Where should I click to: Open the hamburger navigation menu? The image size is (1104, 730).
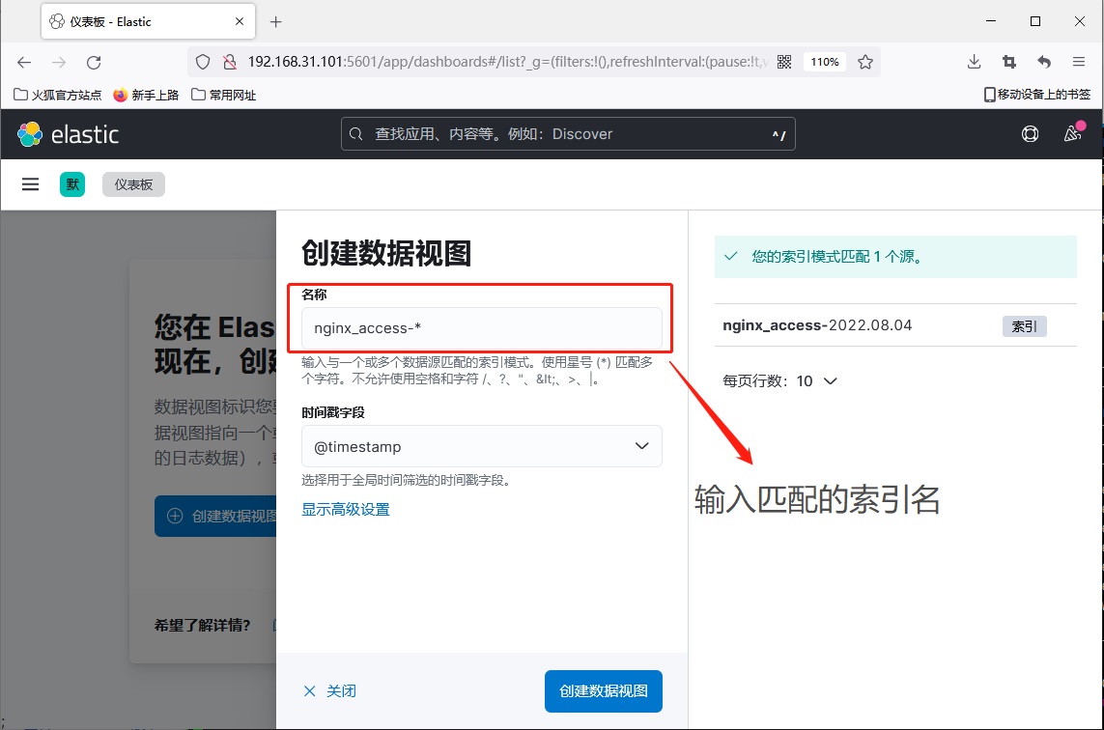(30, 184)
